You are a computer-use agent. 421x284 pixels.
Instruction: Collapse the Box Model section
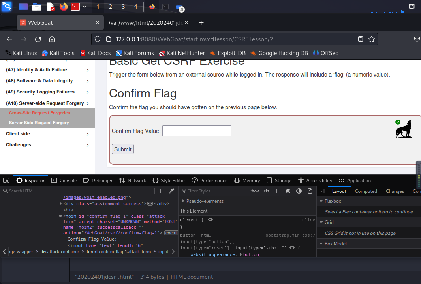321,243
